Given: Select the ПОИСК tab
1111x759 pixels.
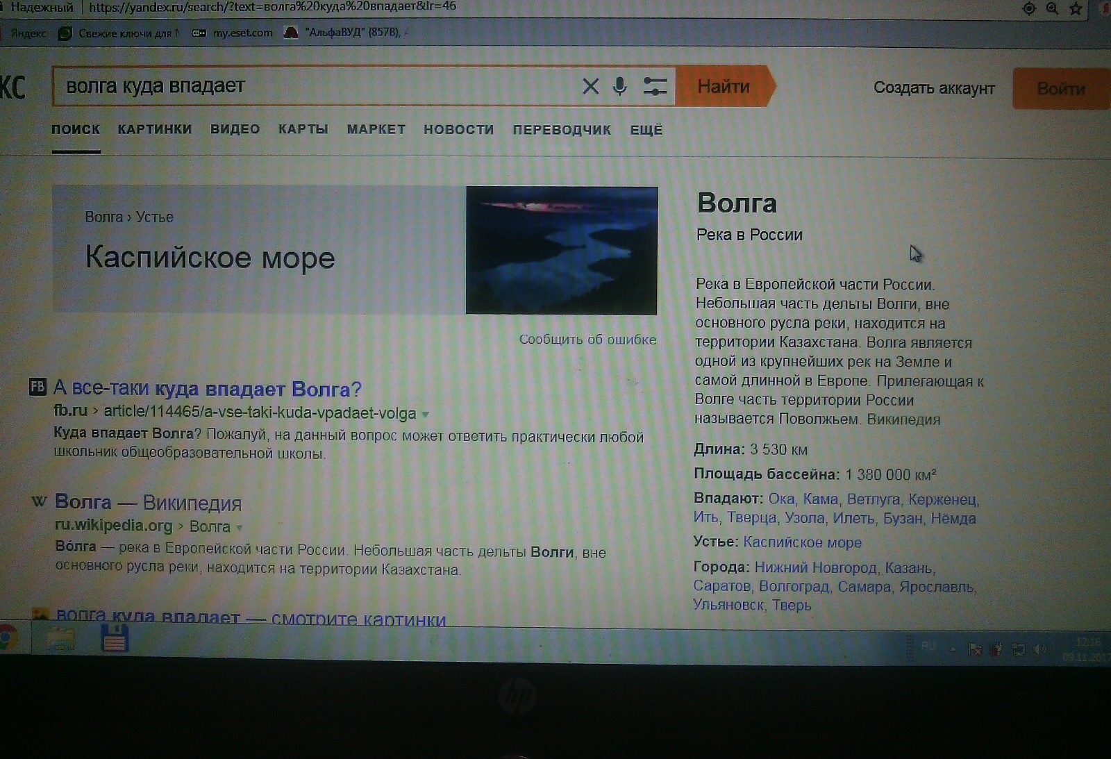Looking at the screenshot, I should [x=76, y=129].
